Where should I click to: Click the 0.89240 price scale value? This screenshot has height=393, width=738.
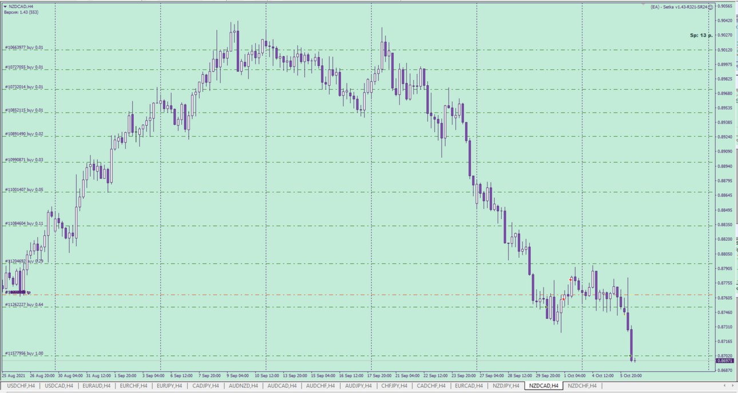[725, 137]
